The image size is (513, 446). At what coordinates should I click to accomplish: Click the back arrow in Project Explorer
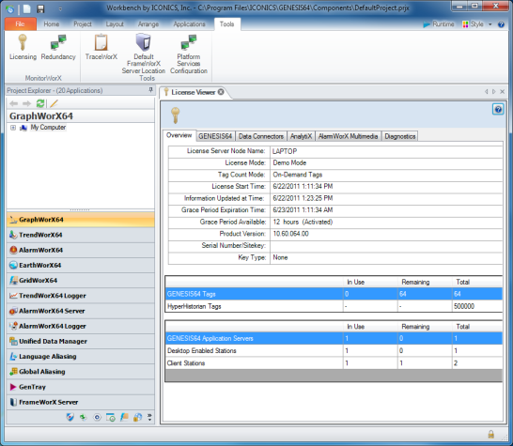(13, 103)
